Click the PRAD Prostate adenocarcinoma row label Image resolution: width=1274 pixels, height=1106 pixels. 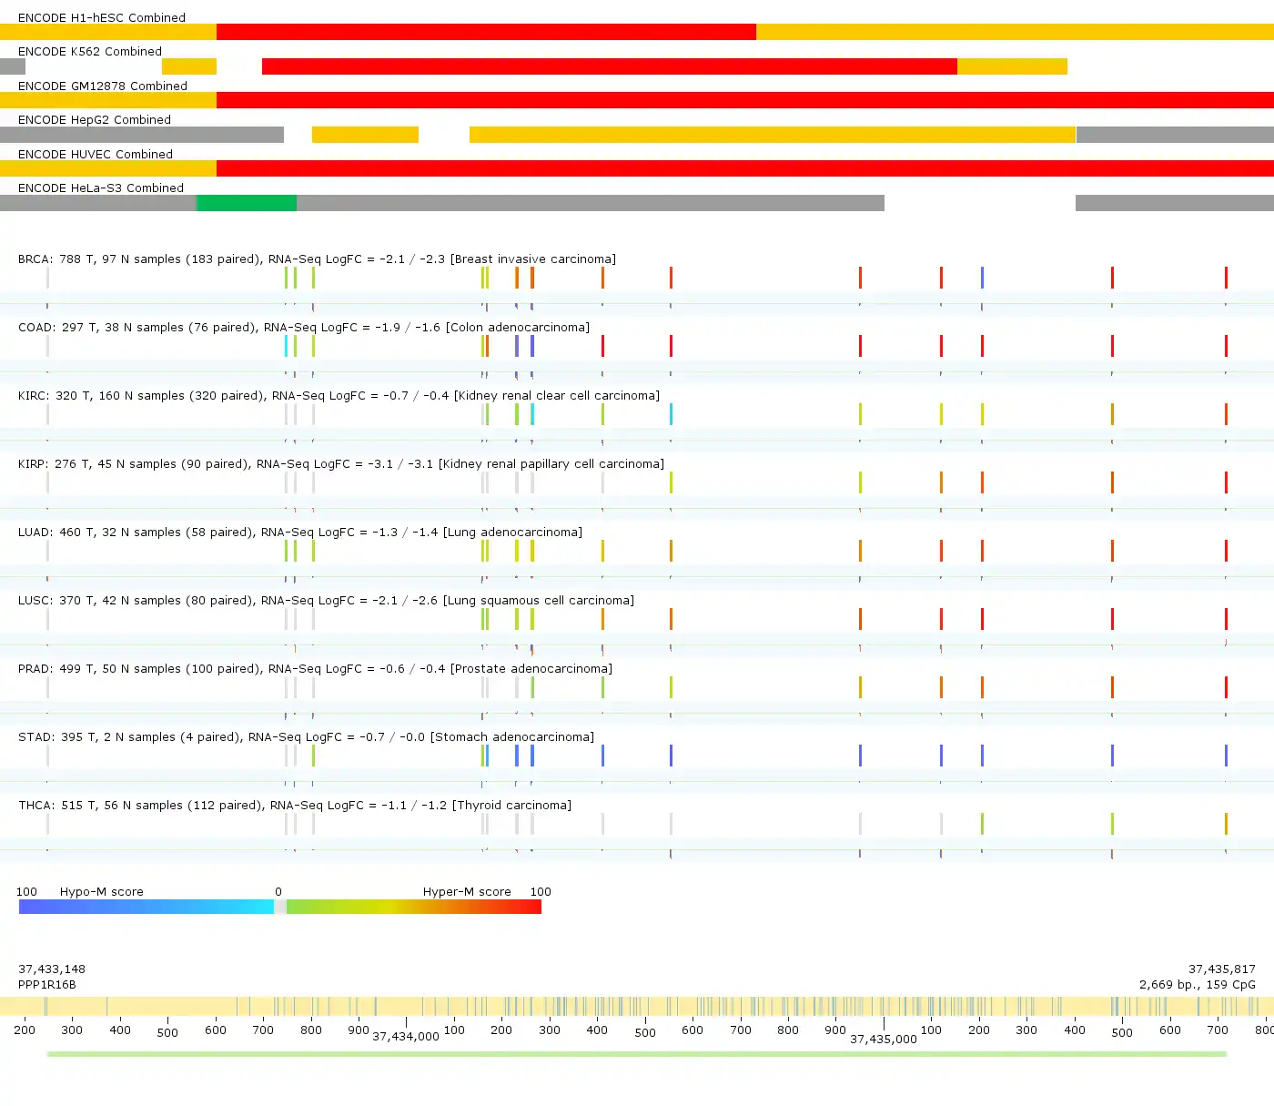(315, 669)
